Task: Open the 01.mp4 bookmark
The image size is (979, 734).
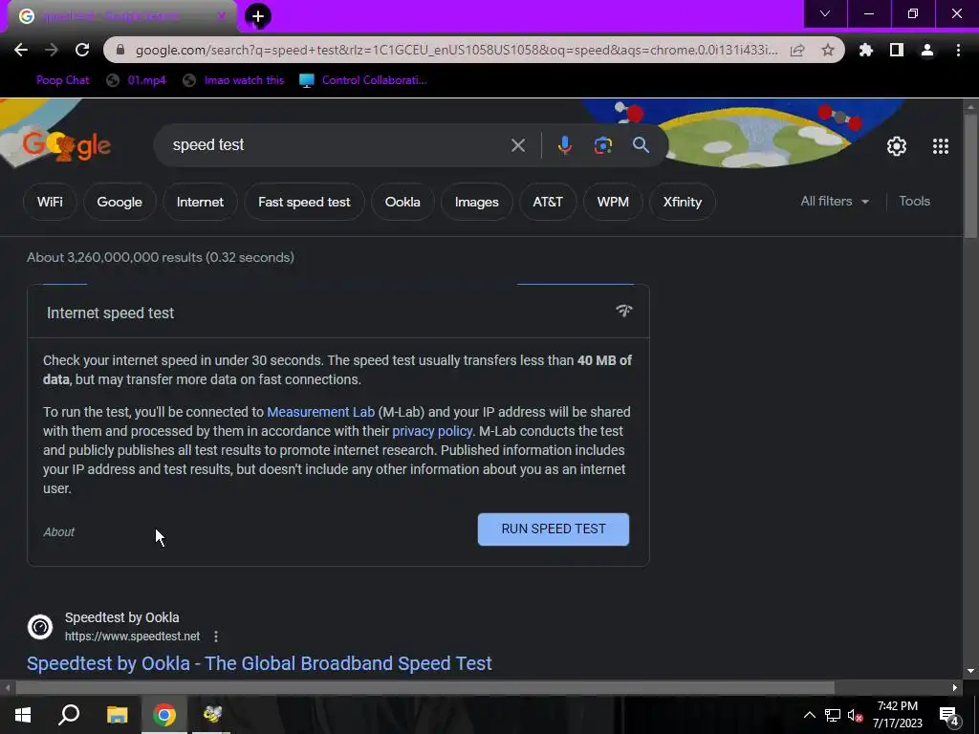Action: (x=136, y=80)
